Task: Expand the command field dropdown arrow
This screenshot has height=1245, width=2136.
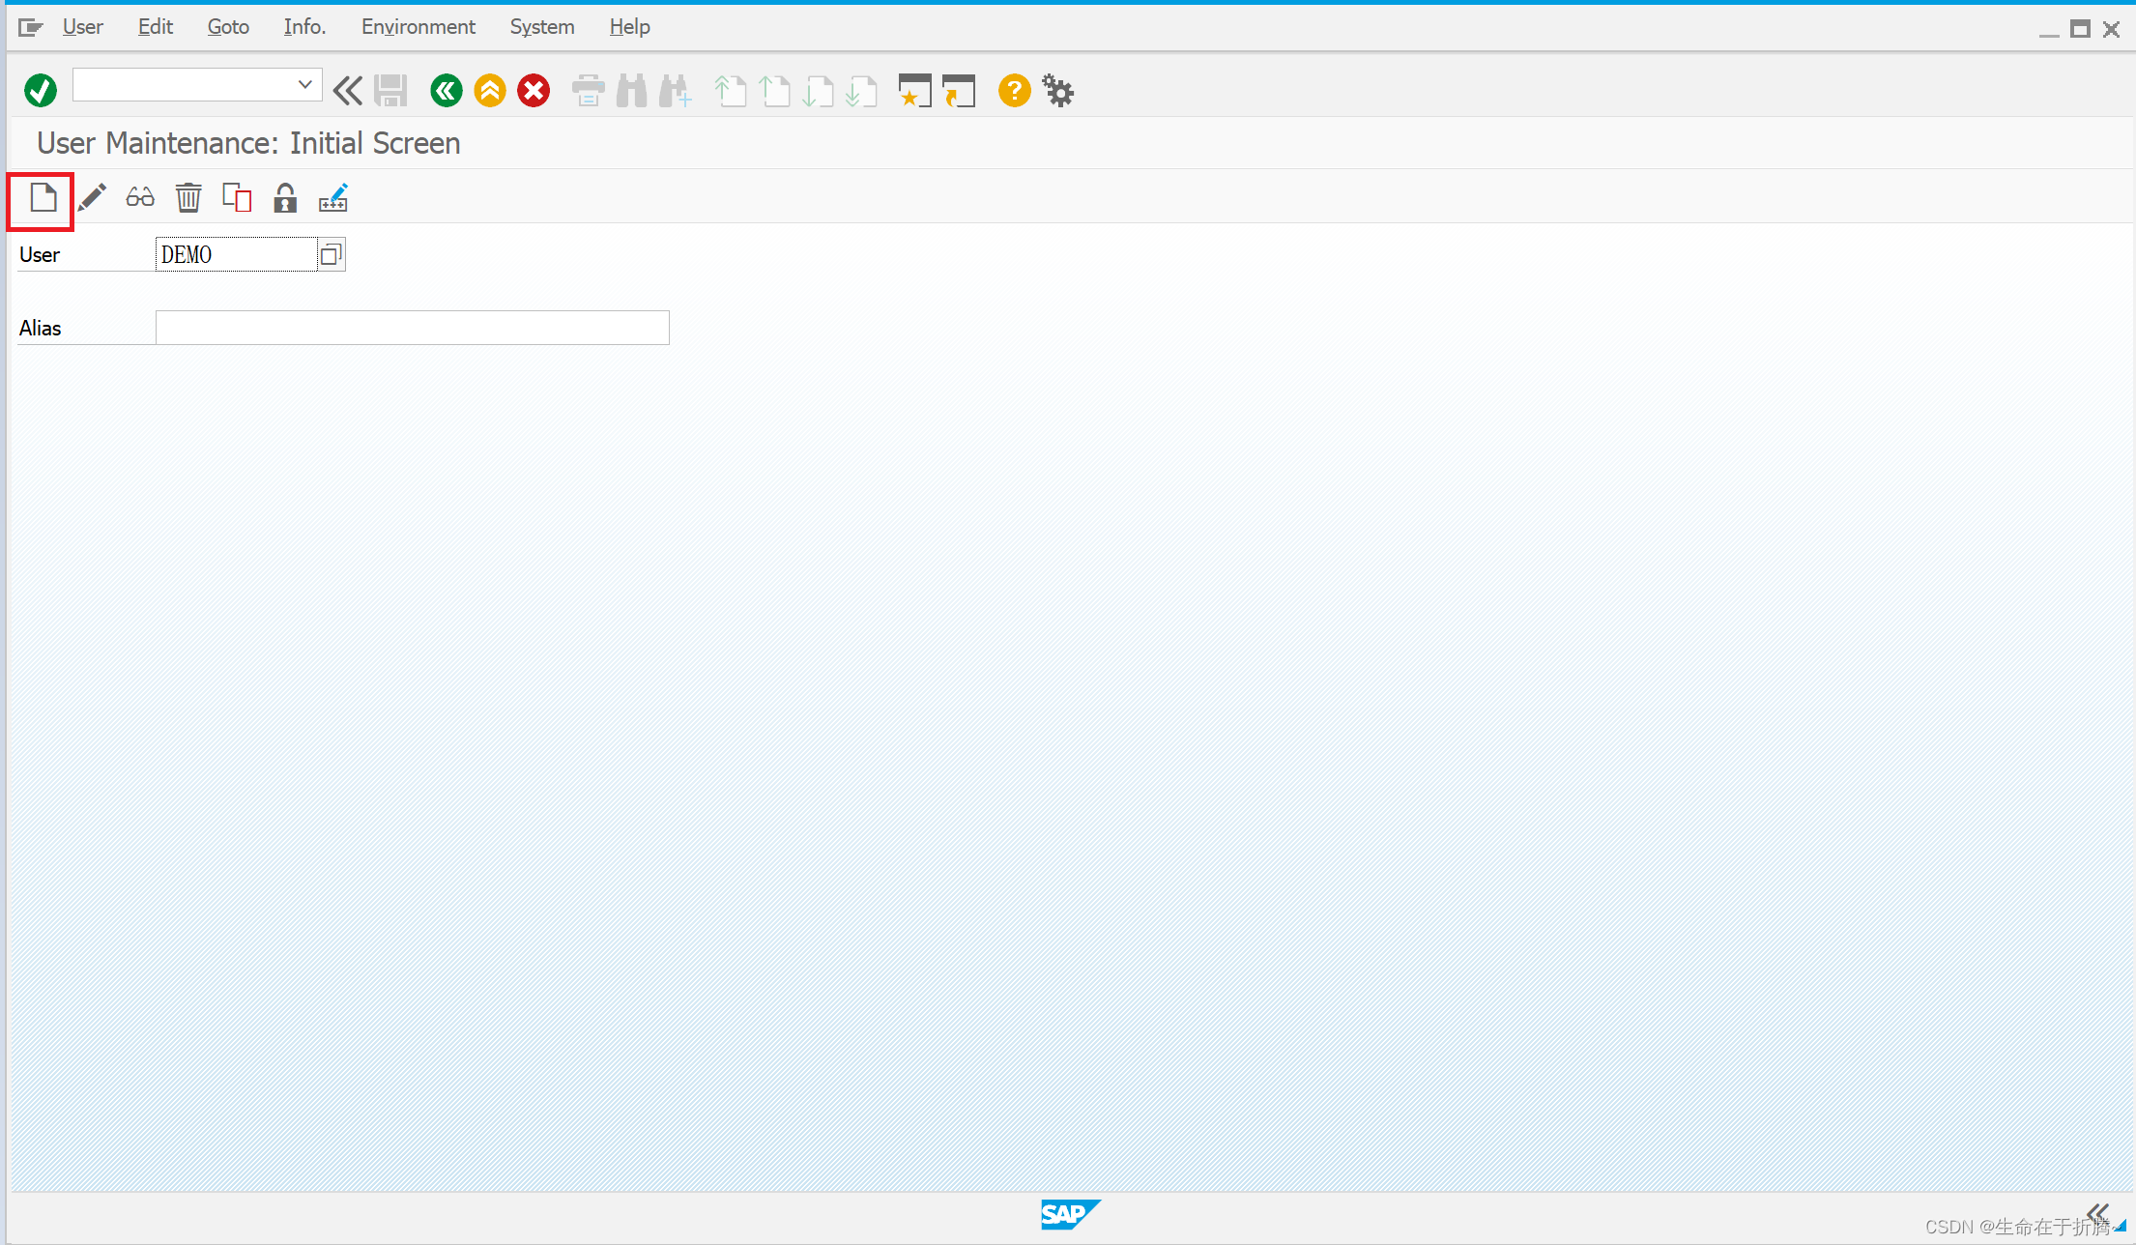Action: [304, 85]
